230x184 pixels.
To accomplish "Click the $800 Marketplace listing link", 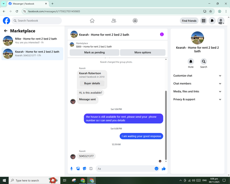I will (x=94, y=46).
